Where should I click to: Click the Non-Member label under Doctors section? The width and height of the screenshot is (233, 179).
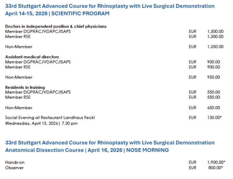point(19,47)
